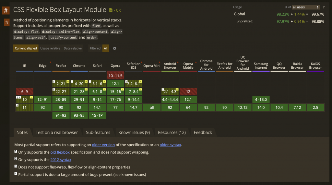The height and width of the screenshot is (185, 332).
Task: Select the All browsers option
Action: pyautogui.click(x=106, y=48)
